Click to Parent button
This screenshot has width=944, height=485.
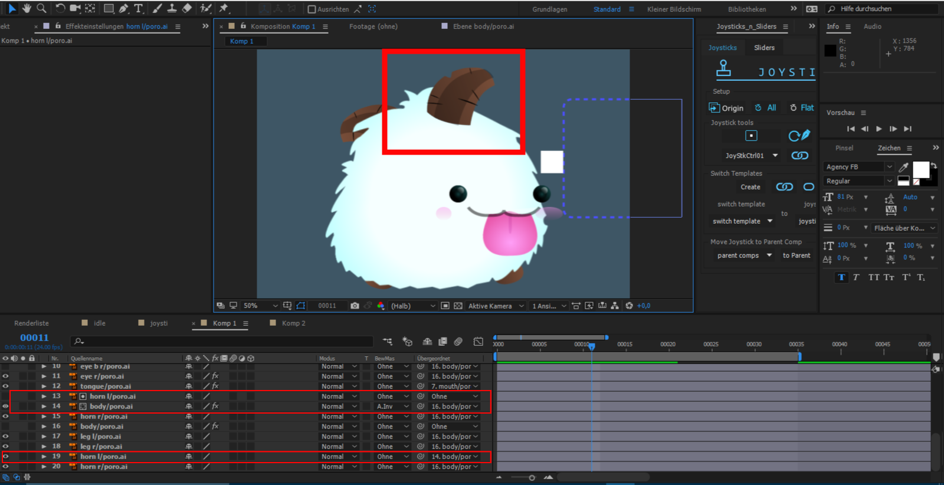tap(796, 255)
